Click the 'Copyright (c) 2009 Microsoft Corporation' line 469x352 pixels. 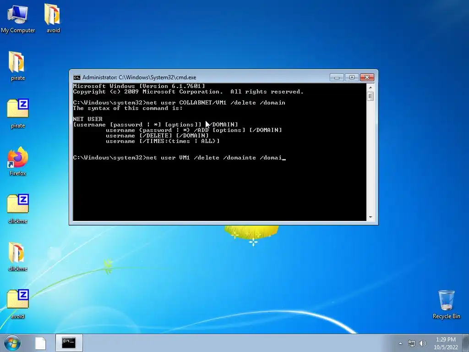[x=188, y=92]
